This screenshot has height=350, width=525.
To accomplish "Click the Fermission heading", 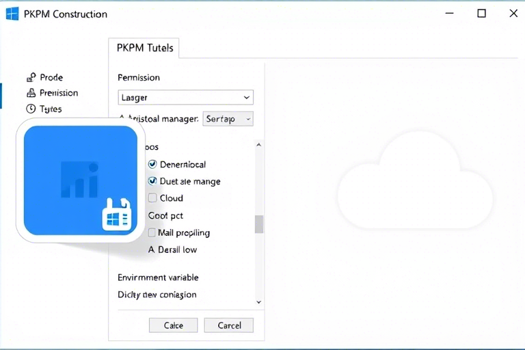I will [x=139, y=77].
